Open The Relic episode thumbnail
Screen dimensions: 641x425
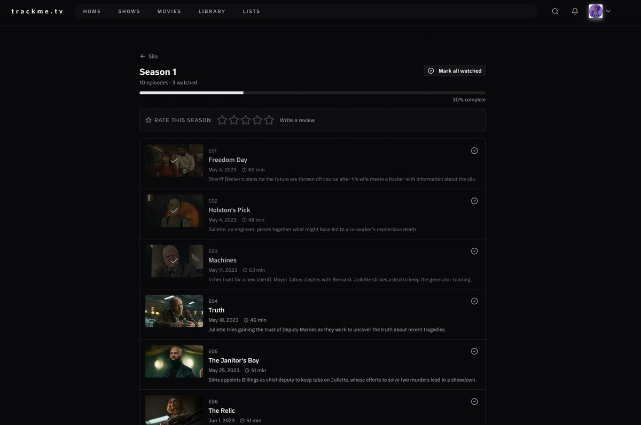(174, 410)
